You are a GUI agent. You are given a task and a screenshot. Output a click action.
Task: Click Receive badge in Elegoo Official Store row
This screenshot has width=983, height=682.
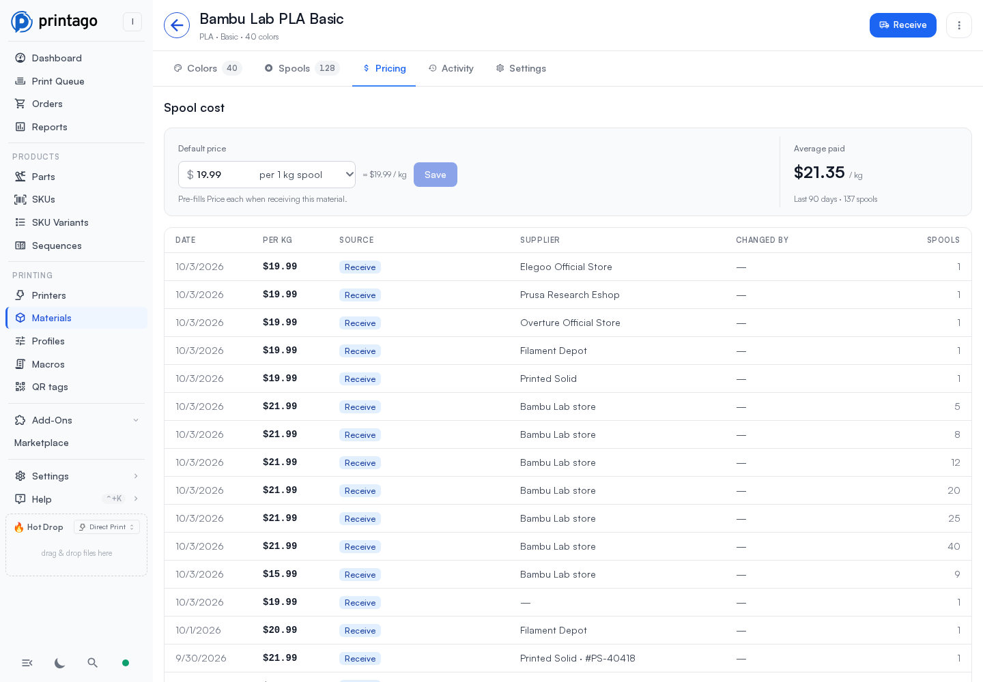coord(360,267)
